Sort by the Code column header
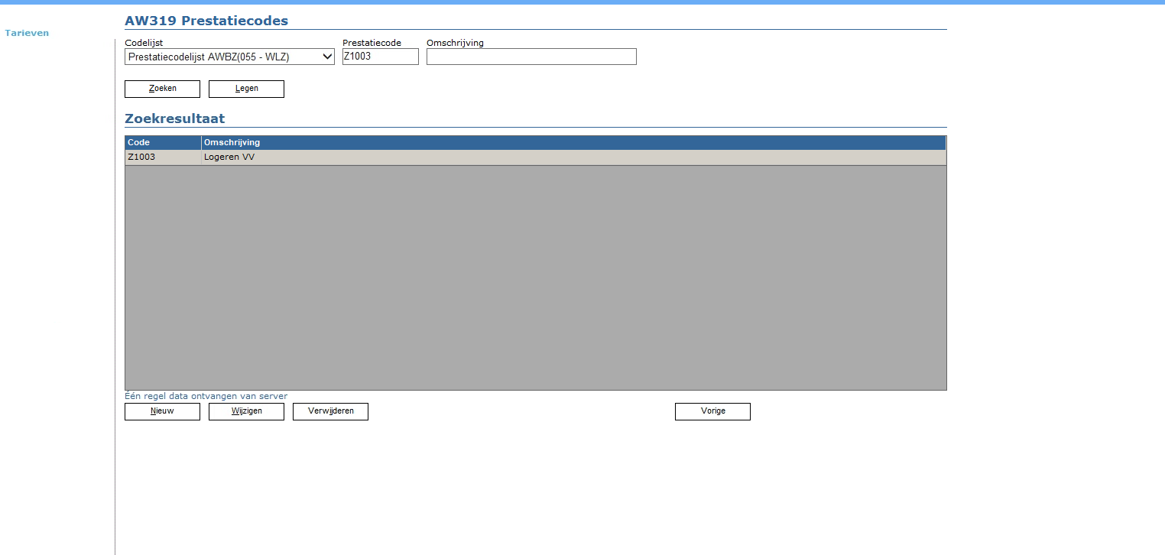 point(162,142)
